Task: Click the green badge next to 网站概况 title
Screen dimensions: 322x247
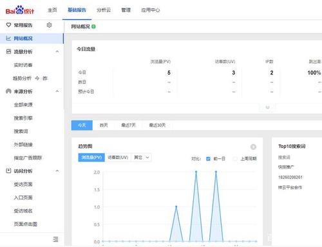Action: pos(93,26)
